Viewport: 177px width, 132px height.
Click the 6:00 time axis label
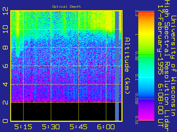[x=106, y=127]
